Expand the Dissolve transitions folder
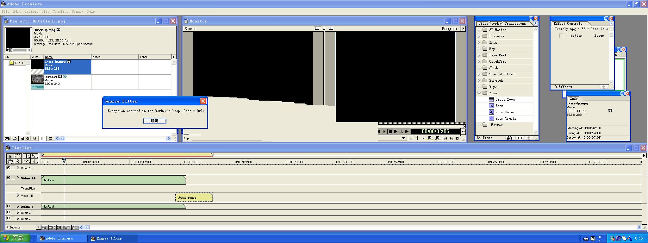This screenshot has height=243, width=648. click(479, 36)
